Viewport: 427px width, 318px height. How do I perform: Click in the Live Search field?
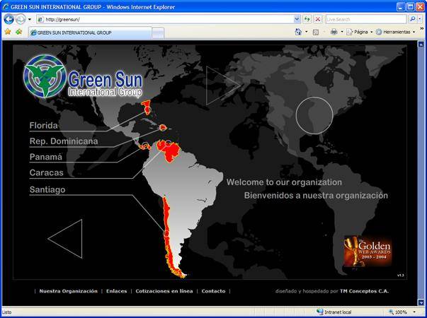(365, 19)
